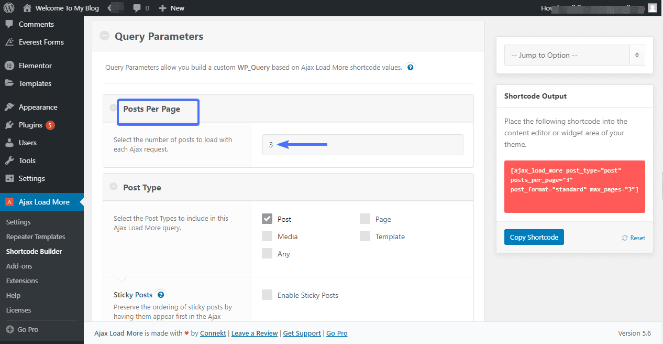Image resolution: width=663 pixels, height=344 pixels.
Task: Click the Appearance paintbrush icon
Action: (9, 107)
